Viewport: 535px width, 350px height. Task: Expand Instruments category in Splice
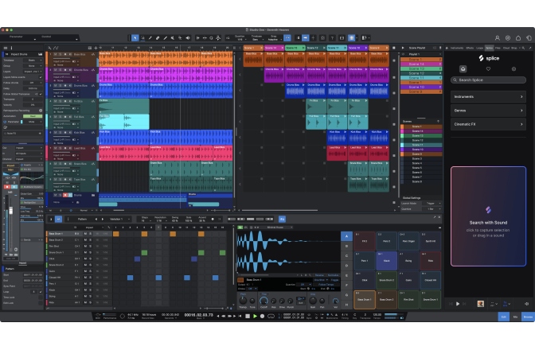(x=488, y=97)
